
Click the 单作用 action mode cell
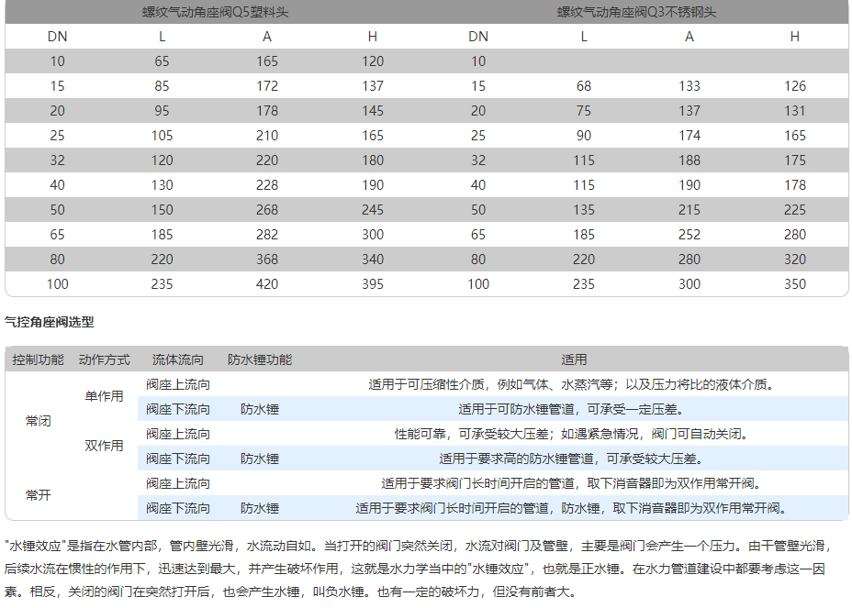[x=104, y=396]
